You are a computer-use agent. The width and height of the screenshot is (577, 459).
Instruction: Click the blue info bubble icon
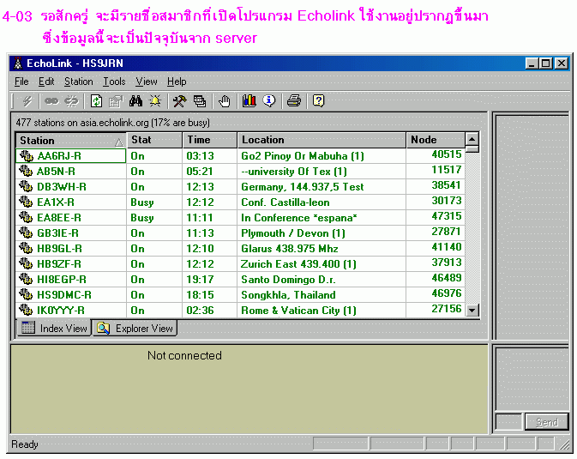[269, 100]
